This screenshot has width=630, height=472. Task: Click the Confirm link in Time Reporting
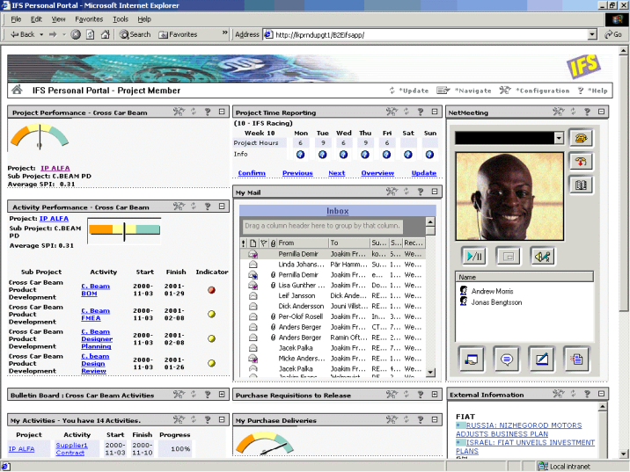tap(252, 173)
